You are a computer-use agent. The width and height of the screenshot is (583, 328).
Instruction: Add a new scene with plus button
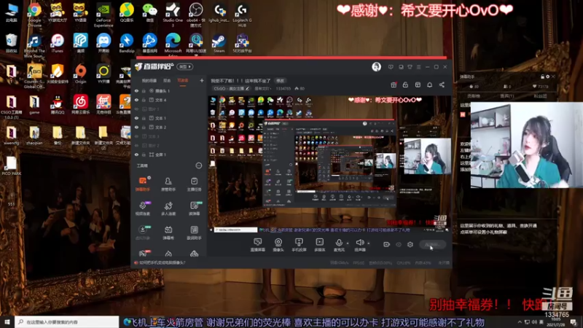pos(202,80)
